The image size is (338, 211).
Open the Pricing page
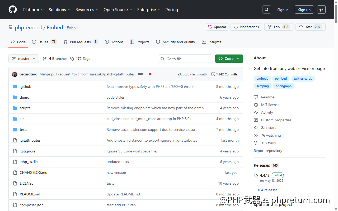[x=172, y=9]
